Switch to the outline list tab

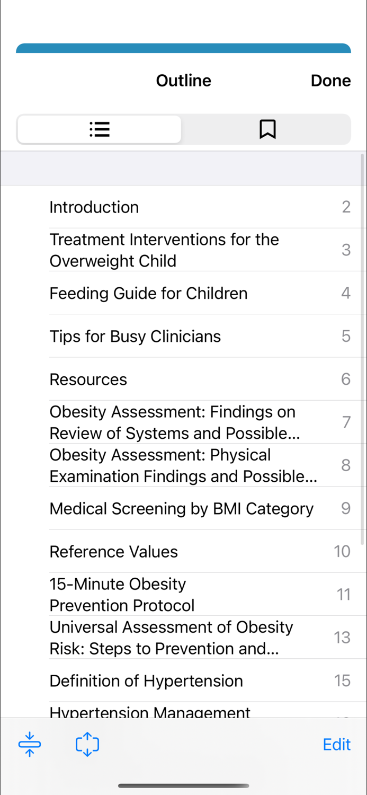click(x=99, y=129)
